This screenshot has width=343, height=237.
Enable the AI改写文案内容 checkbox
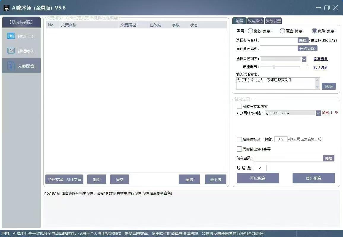click(239, 106)
